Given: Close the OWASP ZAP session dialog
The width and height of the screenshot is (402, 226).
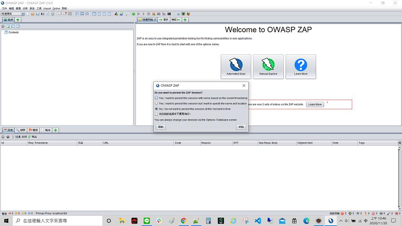Looking at the screenshot, I should [244, 85].
